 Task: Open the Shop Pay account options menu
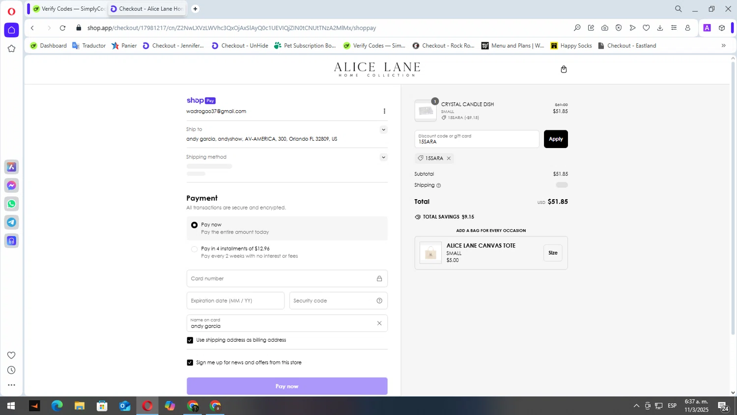pyautogui.click(x=384, y=111)
